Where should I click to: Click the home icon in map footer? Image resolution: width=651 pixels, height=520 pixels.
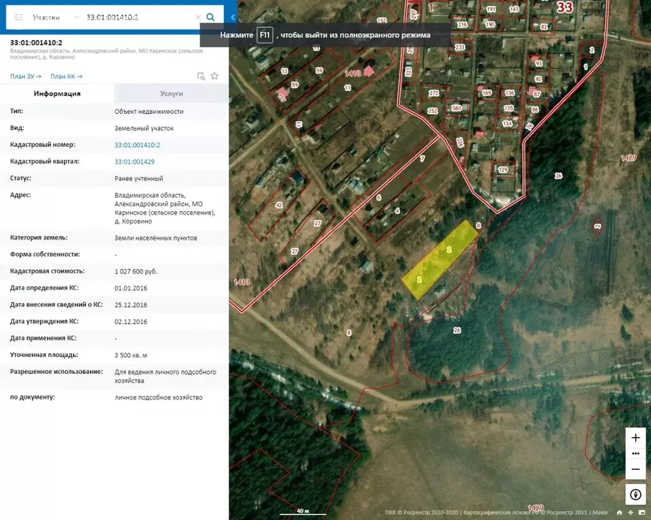[x=619, y=513]
